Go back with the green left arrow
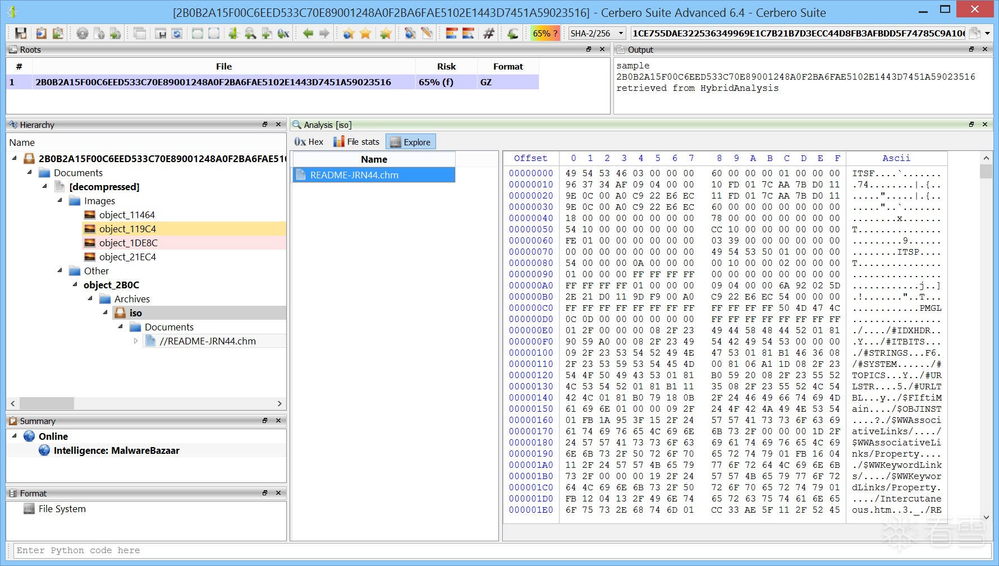Image resolution: width=999 pixels, height=566 pixels. coord(308,33)
